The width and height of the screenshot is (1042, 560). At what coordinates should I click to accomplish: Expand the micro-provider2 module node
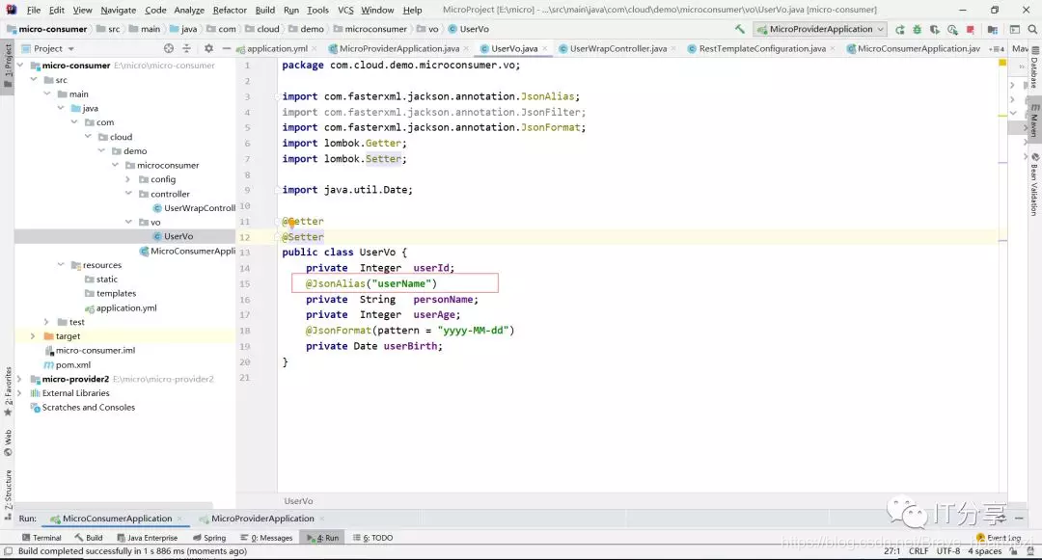point(19,379)
